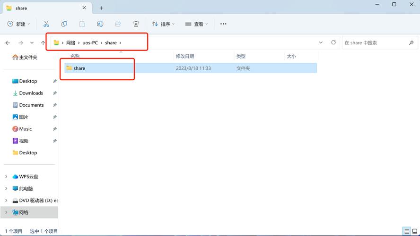Viewport: 420px width, 236px height.
Task: Maximize the File Explorer window
Action: (x=394, y=4)
